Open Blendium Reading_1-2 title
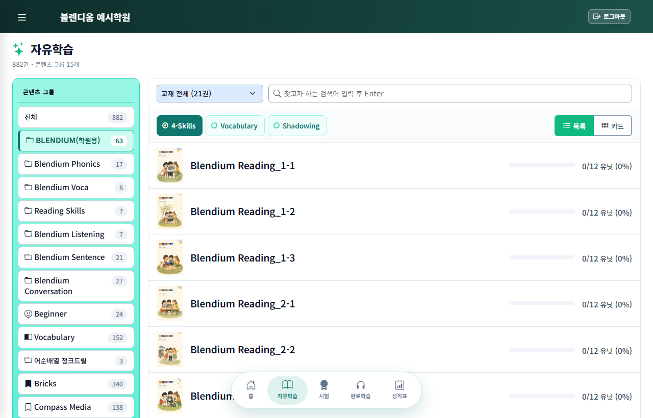This screenshot has width=653, height=418. (243, 212)
